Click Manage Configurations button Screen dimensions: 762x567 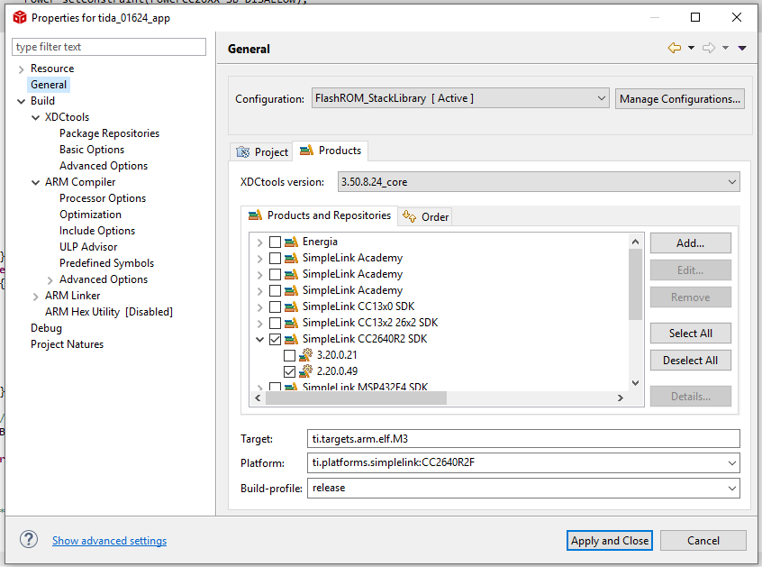click(680, 99)
